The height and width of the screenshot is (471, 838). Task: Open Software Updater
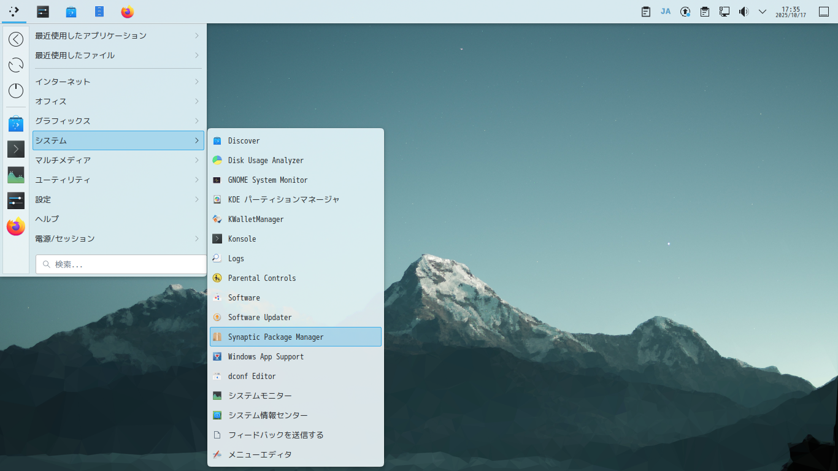pyautogui.click(x=296, y=318)
